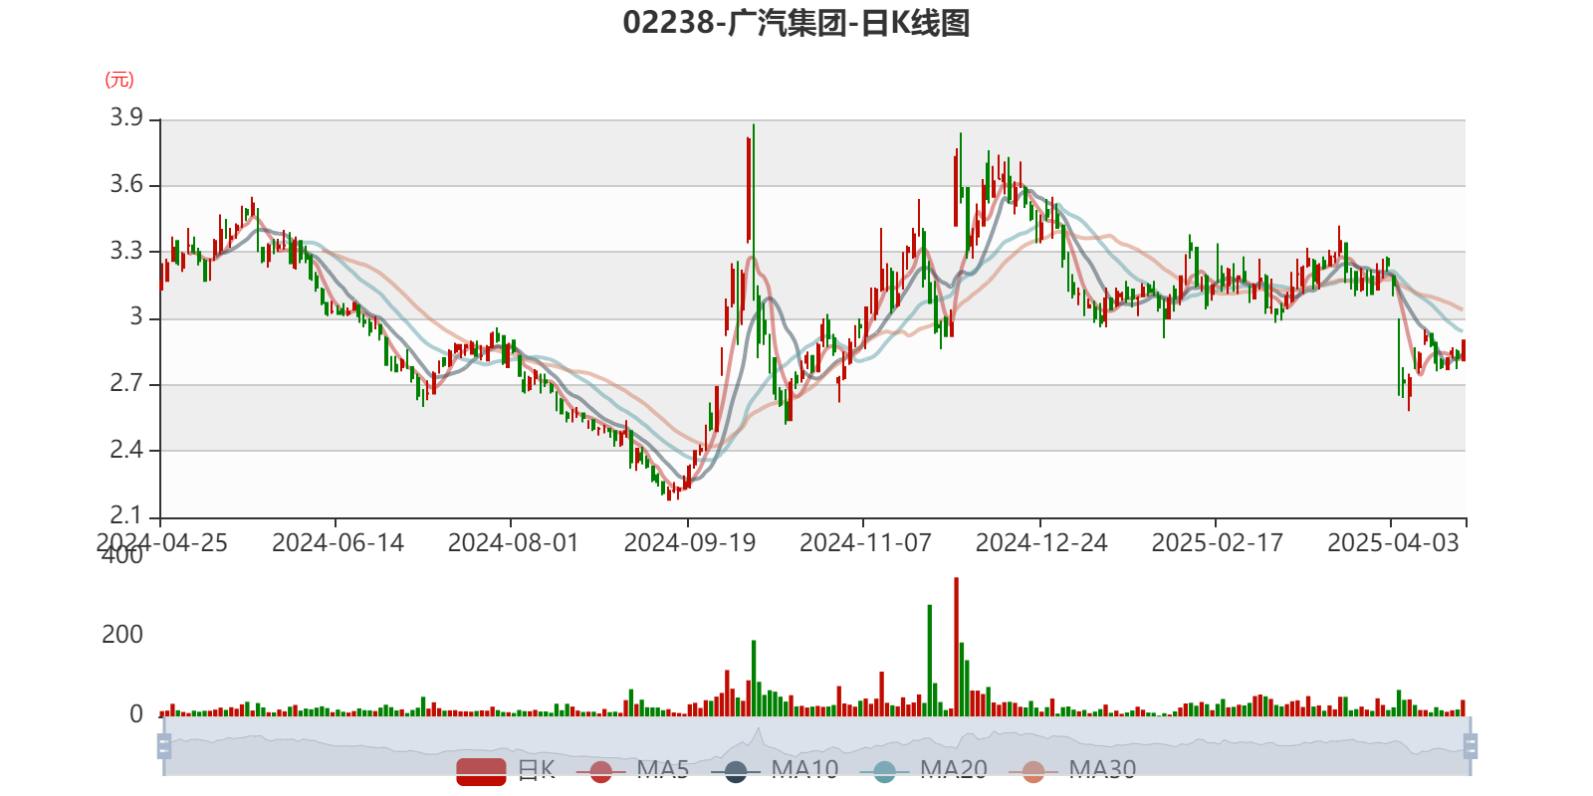Click the 2025-02-17 date label
The width and height of the screenshot is (1593, 796).
point(1217,542)
